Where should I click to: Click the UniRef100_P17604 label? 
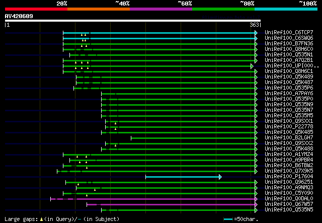[x=289, y=177]
